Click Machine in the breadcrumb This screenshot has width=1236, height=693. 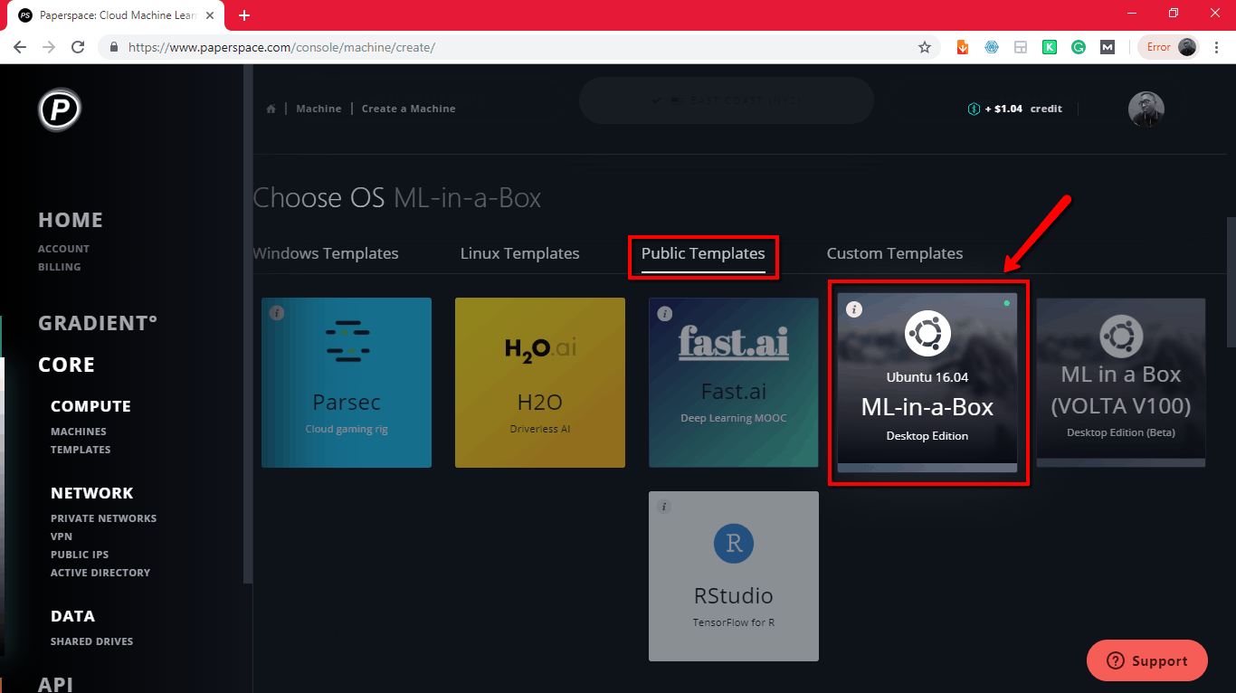[x=319, y=109]
